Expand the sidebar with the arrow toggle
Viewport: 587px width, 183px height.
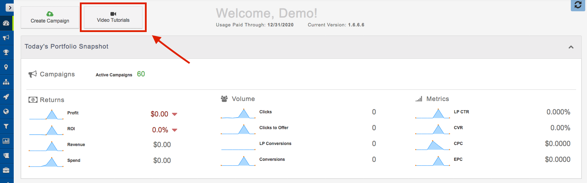pos(10,8)
